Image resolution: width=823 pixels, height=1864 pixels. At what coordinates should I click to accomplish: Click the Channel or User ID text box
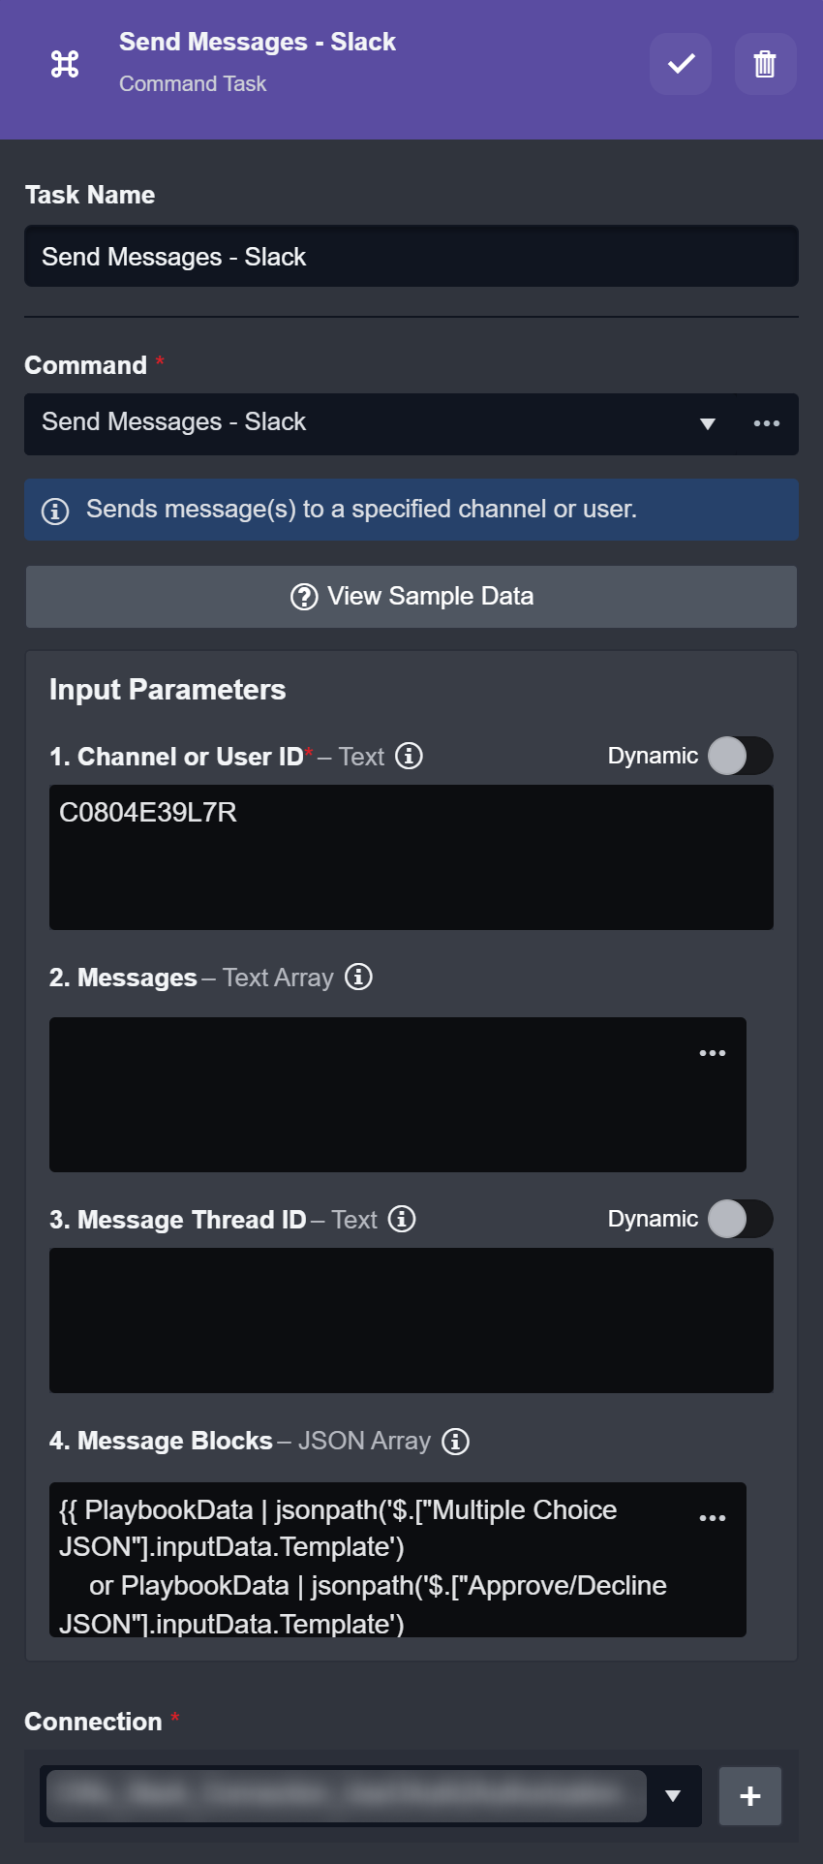[x=411, y=857]
